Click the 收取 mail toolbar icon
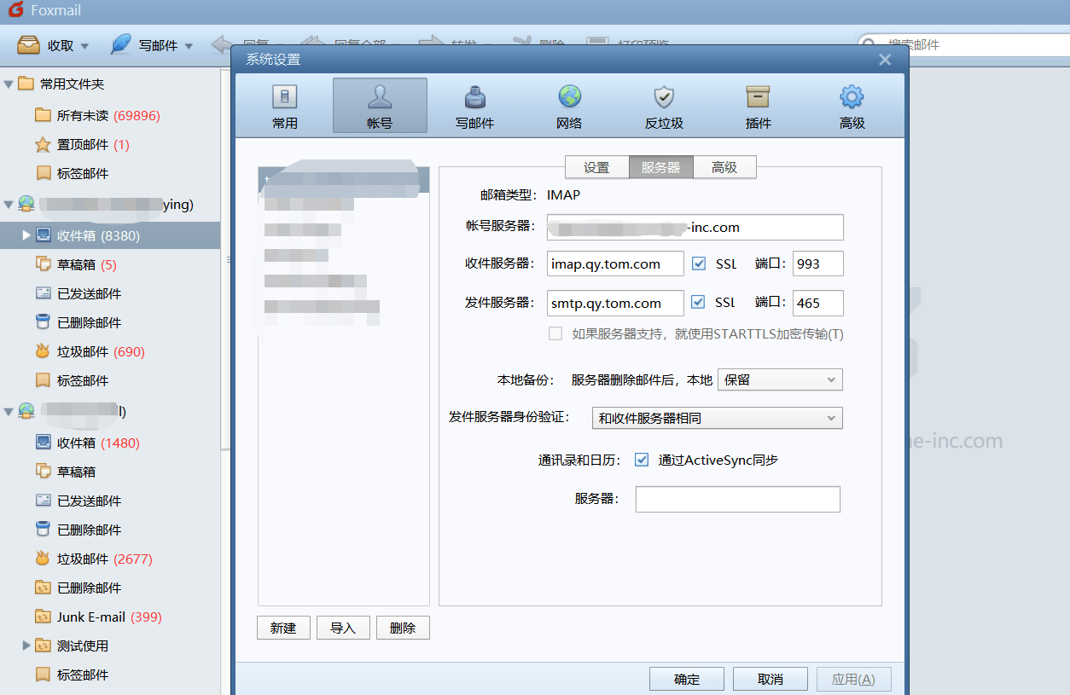Screen dimensions: 1070x695 41,44
